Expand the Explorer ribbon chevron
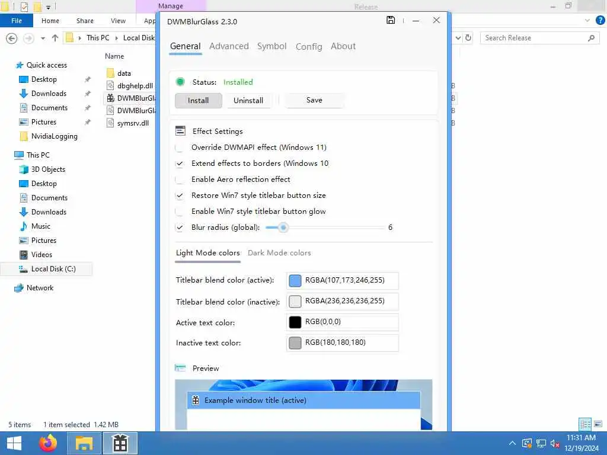Screen dimensions: 607x455 [x=587, y=21]
